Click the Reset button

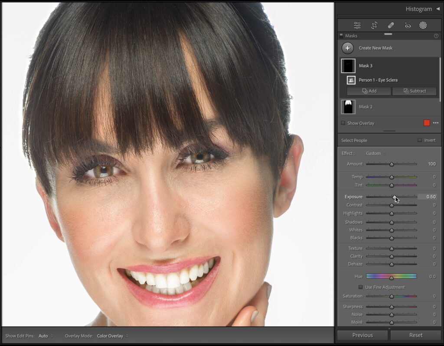[415, 335]
